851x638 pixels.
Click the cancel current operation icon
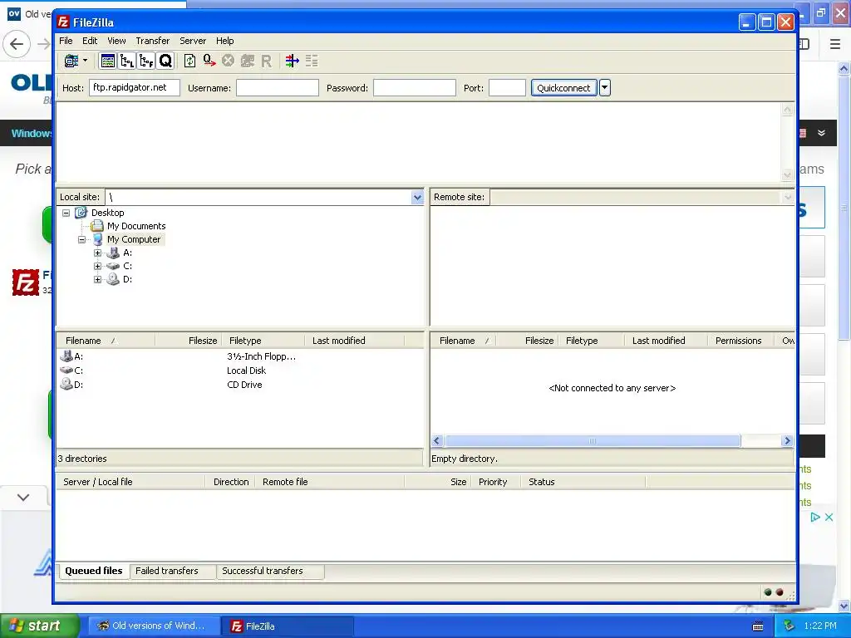[228, 61]
